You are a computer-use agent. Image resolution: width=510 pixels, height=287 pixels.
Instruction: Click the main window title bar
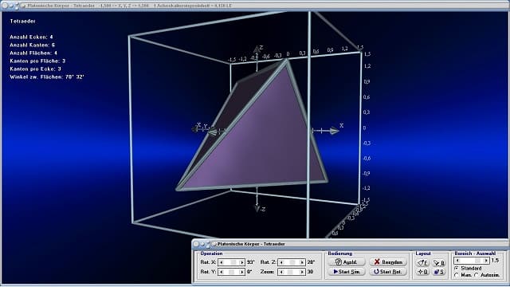click(255, 6)
